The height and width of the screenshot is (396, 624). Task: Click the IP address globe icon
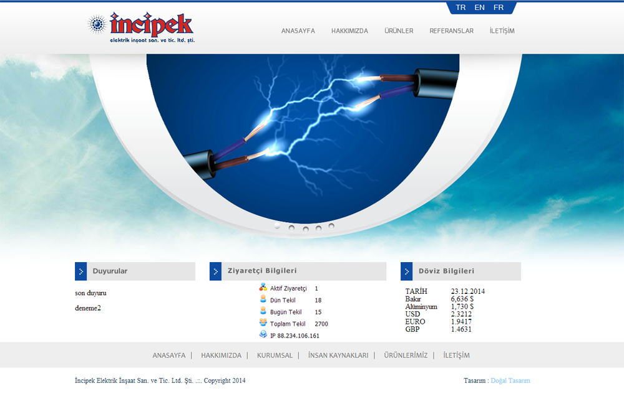tap(263, 335)
